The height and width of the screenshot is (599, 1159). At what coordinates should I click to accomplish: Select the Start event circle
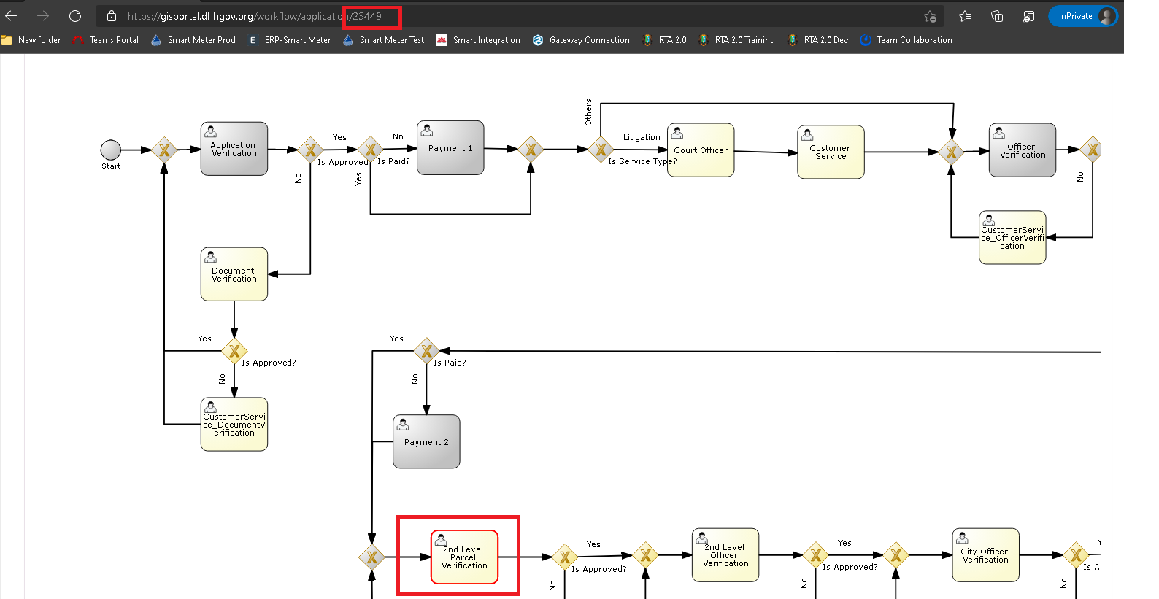tap(111, 150)
